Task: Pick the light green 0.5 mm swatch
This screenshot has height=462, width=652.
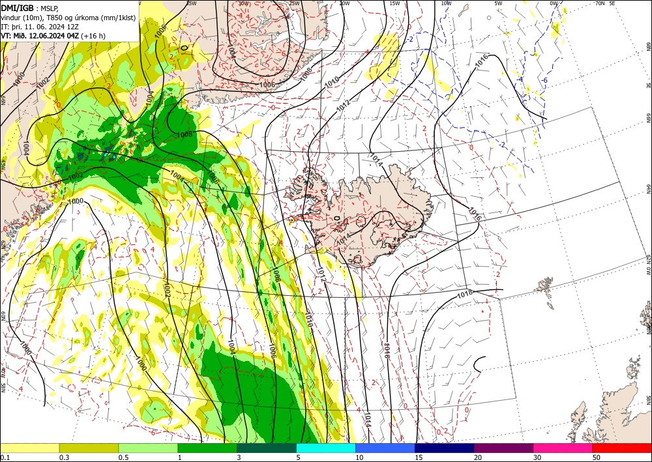Action: 148,448
